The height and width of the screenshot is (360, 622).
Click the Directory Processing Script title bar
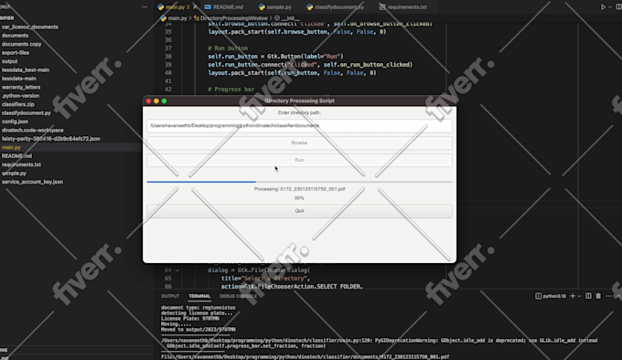point(299,101)
